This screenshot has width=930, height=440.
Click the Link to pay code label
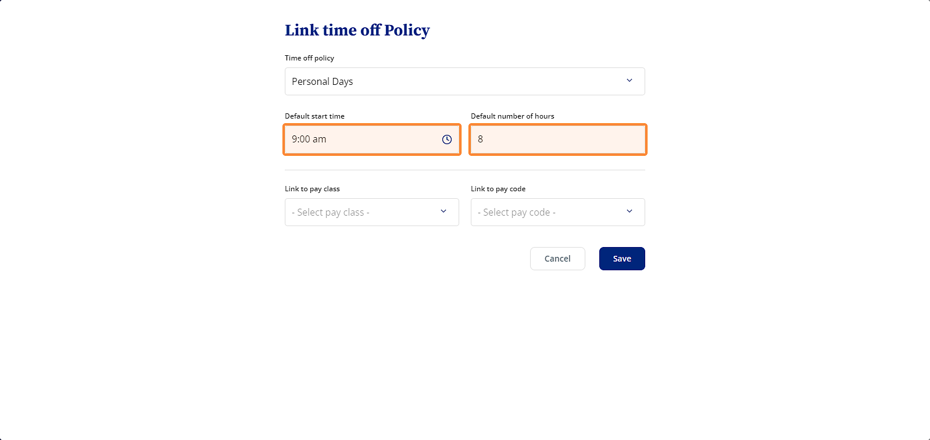tap(498, 189)
